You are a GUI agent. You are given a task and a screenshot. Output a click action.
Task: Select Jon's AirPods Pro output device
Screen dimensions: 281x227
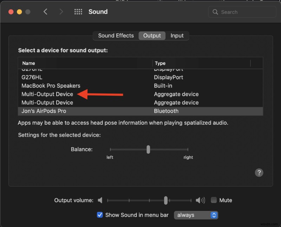click(x=44, y=111)
